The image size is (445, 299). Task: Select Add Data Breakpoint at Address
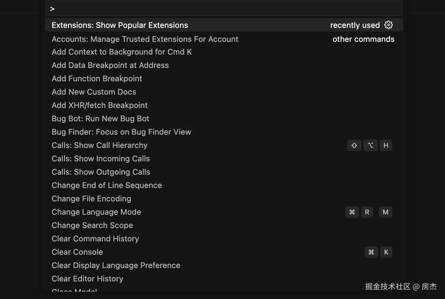pos(110,65)
